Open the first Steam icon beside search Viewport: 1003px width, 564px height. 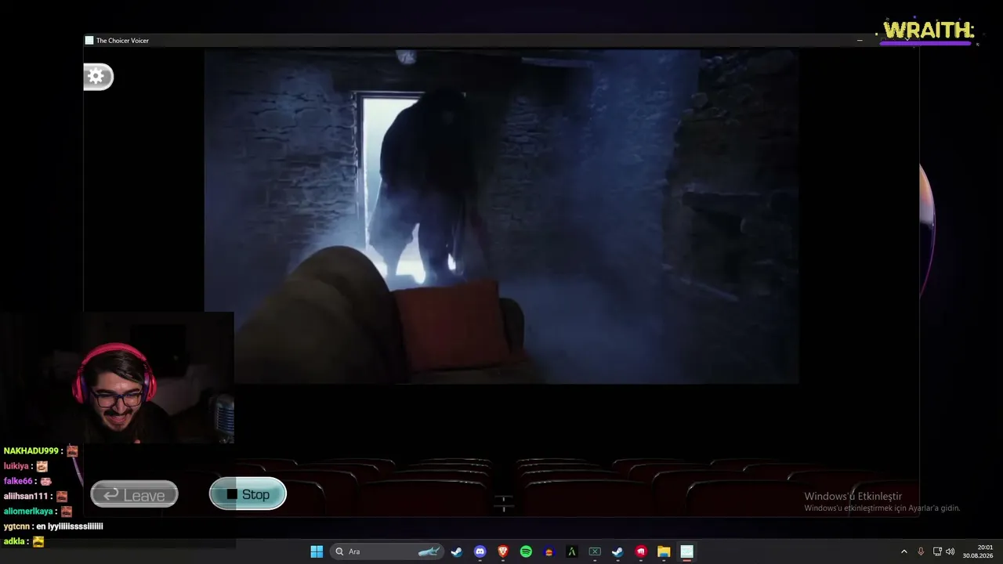[x=457, y=551]
